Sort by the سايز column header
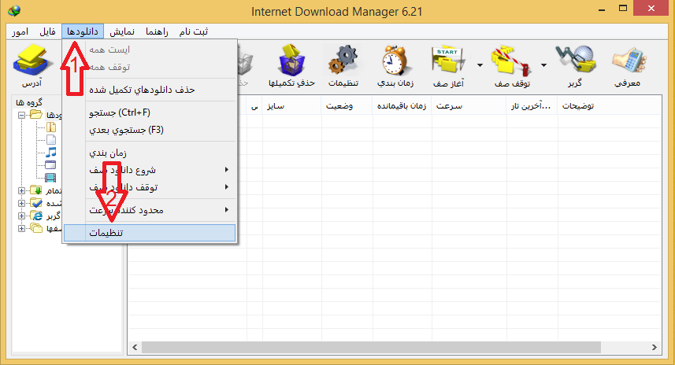 click(292, 105)
